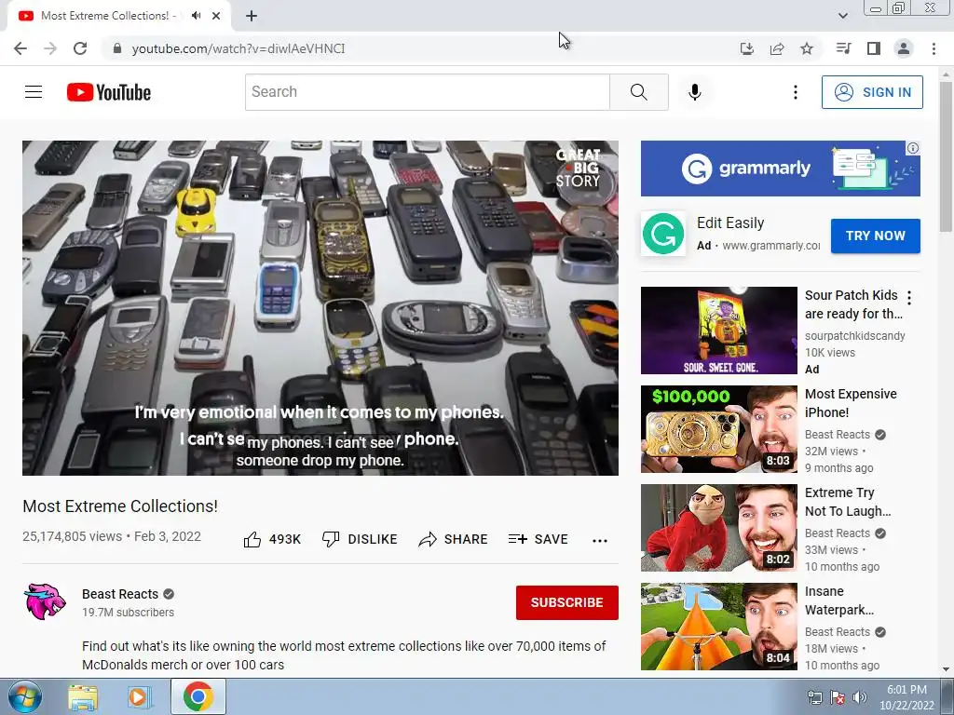The image size is (954, 715).
Task: Pause the playing video by clicking it
Action: (320, 307)
